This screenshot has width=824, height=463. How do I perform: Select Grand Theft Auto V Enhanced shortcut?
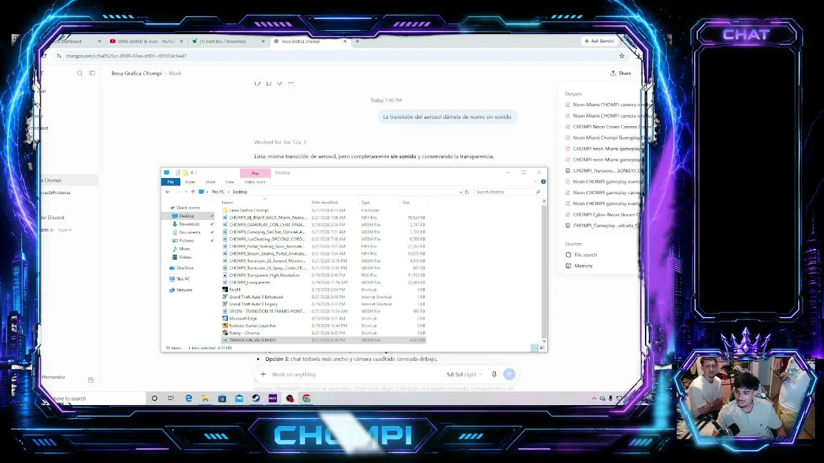point(256,297)
